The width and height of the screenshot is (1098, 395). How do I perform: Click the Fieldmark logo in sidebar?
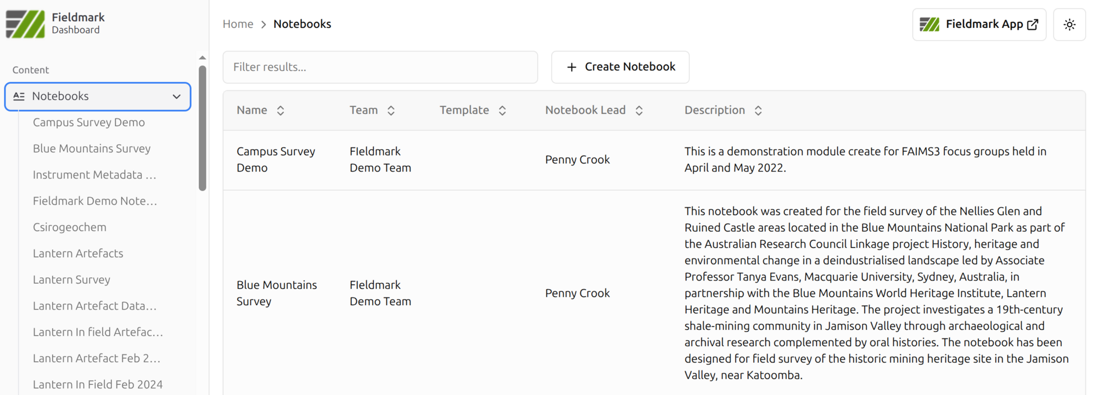(25, 24)
